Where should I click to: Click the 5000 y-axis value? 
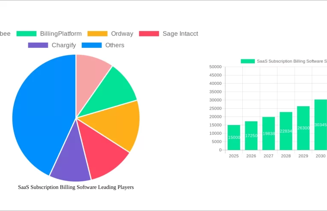click(x=217, y=142)
